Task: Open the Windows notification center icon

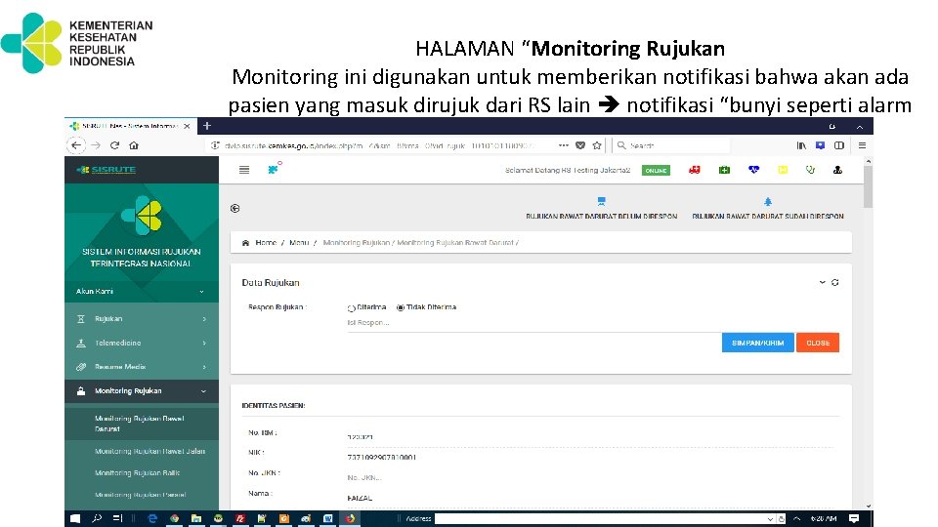Action: coord(854,518)
